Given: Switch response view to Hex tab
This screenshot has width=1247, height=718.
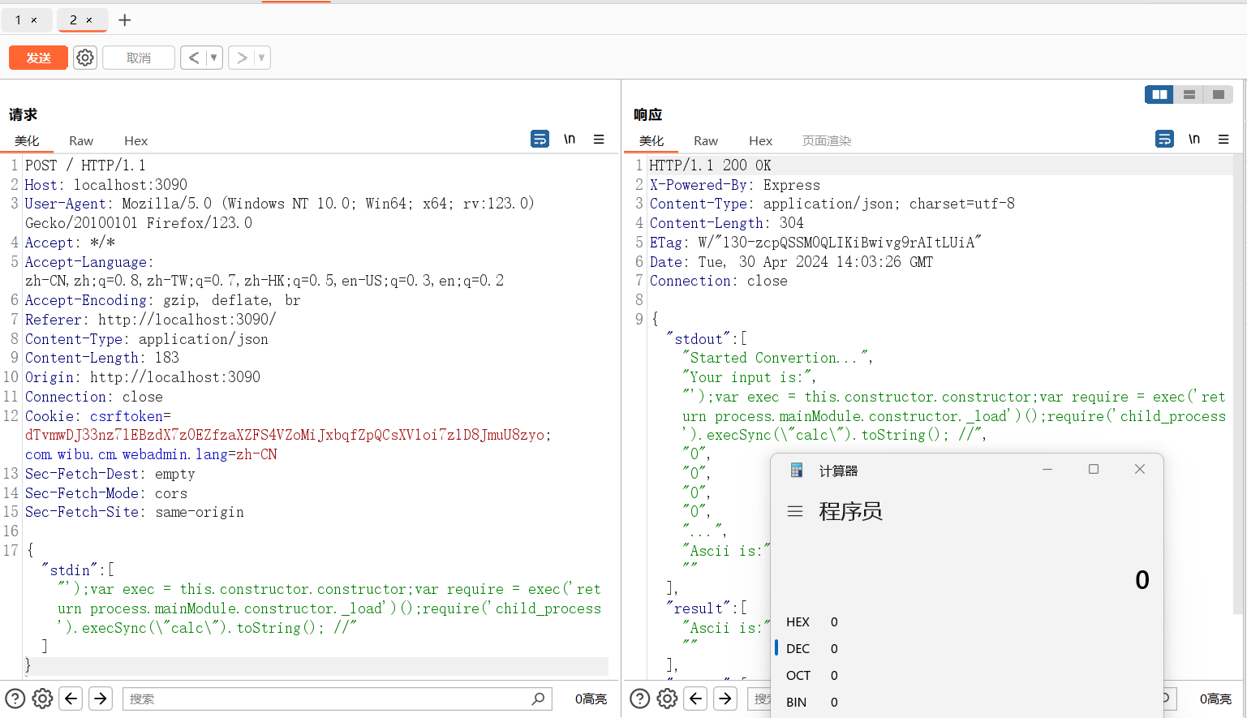Looking at the screenshot, I should tap(760, 140).
